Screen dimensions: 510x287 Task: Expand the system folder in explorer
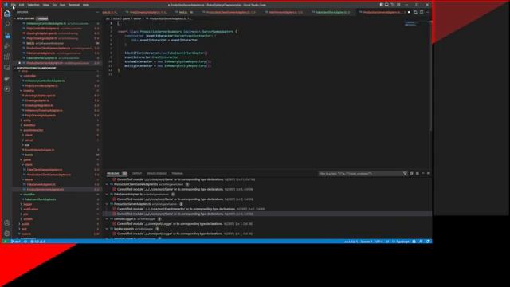(28, 219)
